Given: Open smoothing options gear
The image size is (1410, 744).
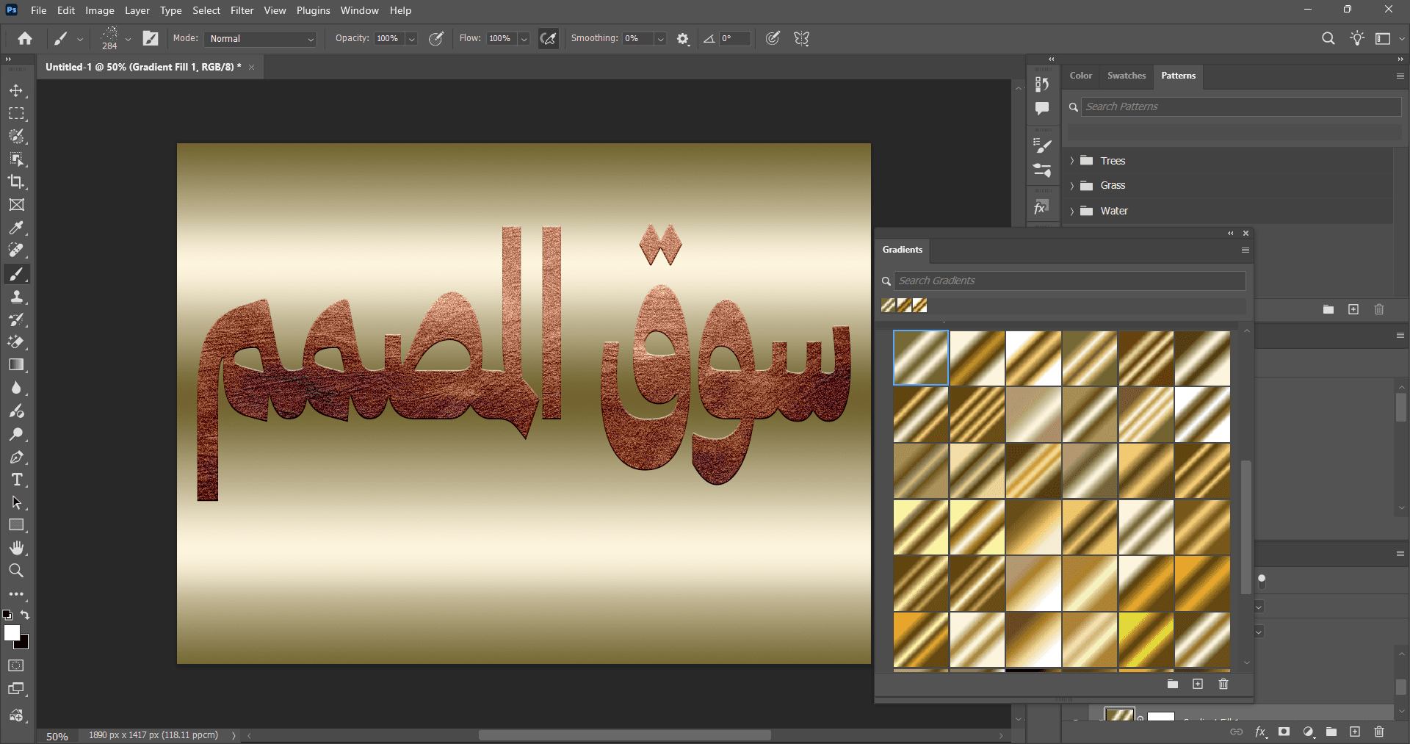Looking at the screenshot, I should pos(683,39).
